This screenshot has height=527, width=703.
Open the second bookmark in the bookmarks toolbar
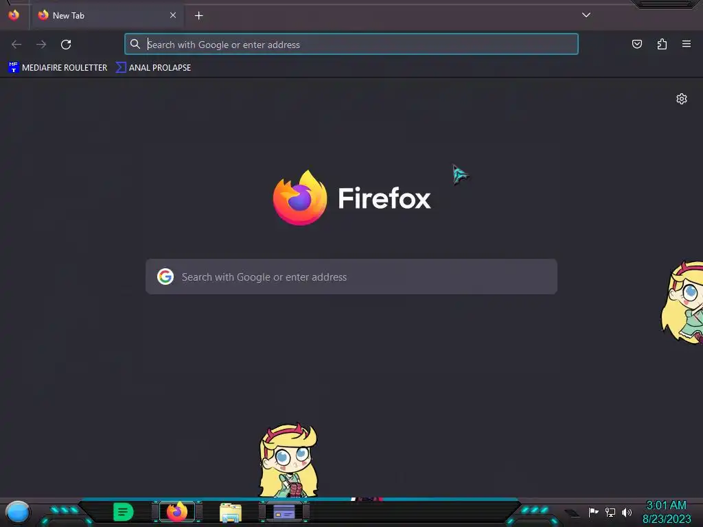coord(153,68)
